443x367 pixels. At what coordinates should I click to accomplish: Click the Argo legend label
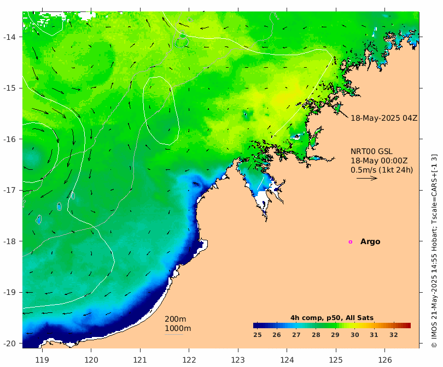coord(370,242)
